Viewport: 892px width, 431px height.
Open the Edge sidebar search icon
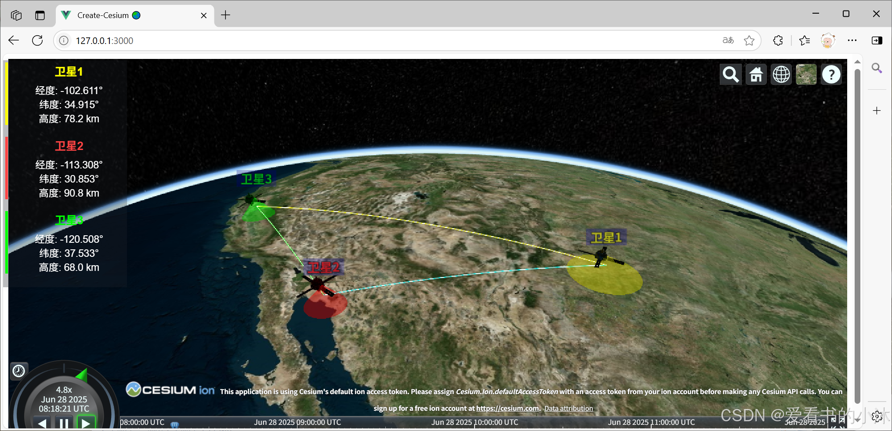877,68
